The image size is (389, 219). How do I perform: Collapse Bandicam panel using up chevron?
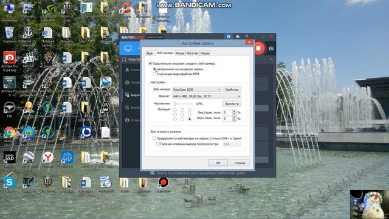(271, 60)
